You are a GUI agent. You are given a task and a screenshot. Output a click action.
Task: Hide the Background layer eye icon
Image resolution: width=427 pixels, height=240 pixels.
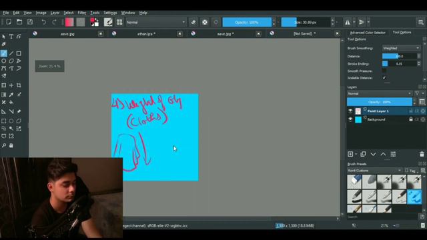[x=350, y=119]
